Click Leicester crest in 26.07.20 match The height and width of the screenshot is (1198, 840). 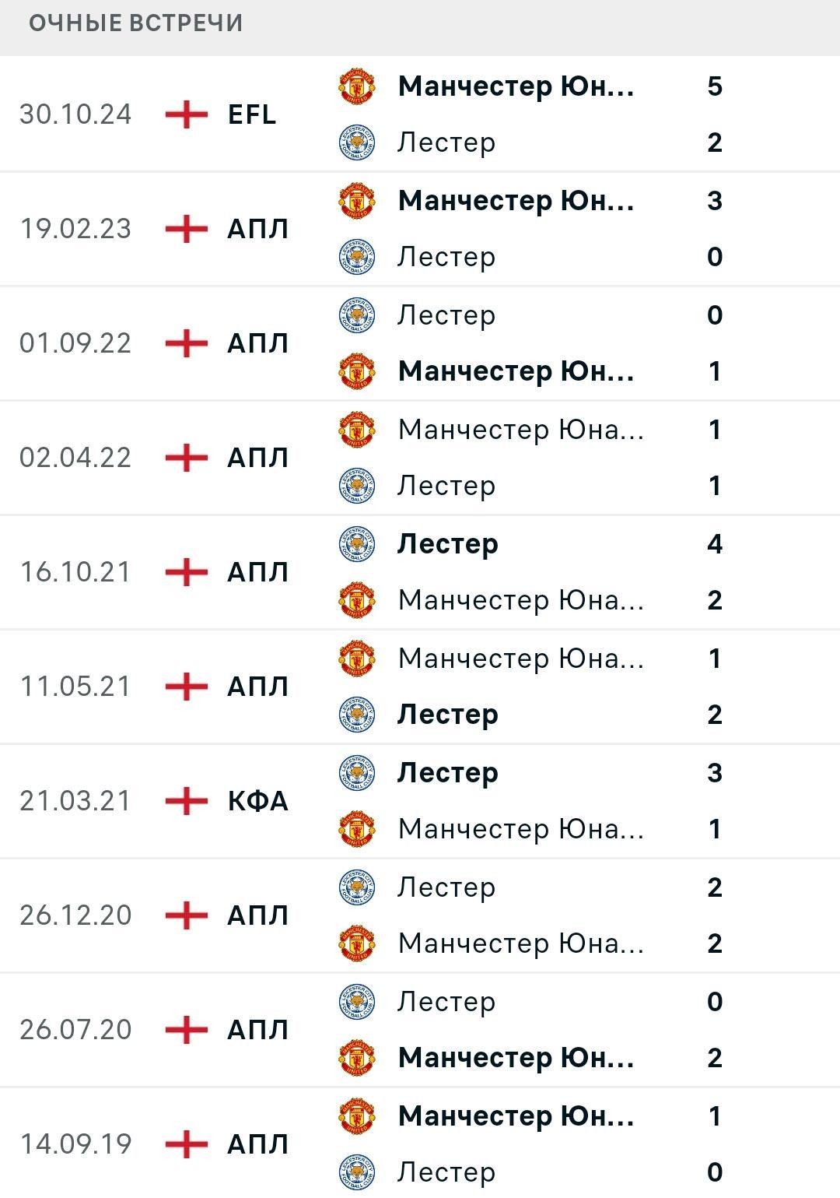tap(357, 1001)
